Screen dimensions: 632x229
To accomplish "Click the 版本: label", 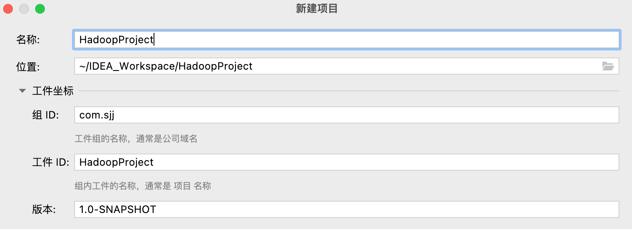I will click(x=44, y=209).
